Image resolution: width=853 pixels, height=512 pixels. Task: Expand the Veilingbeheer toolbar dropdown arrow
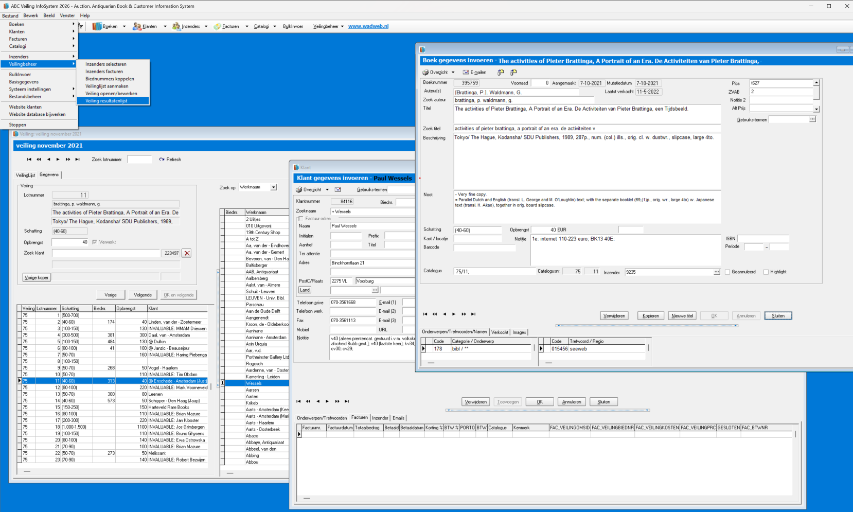(x=342, y=26)
